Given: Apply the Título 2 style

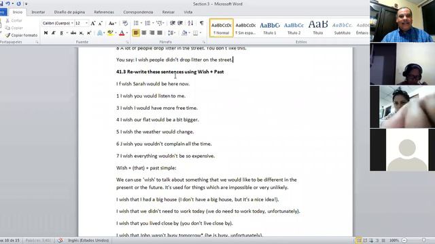Looking at the screenshot, I should 294,28.
